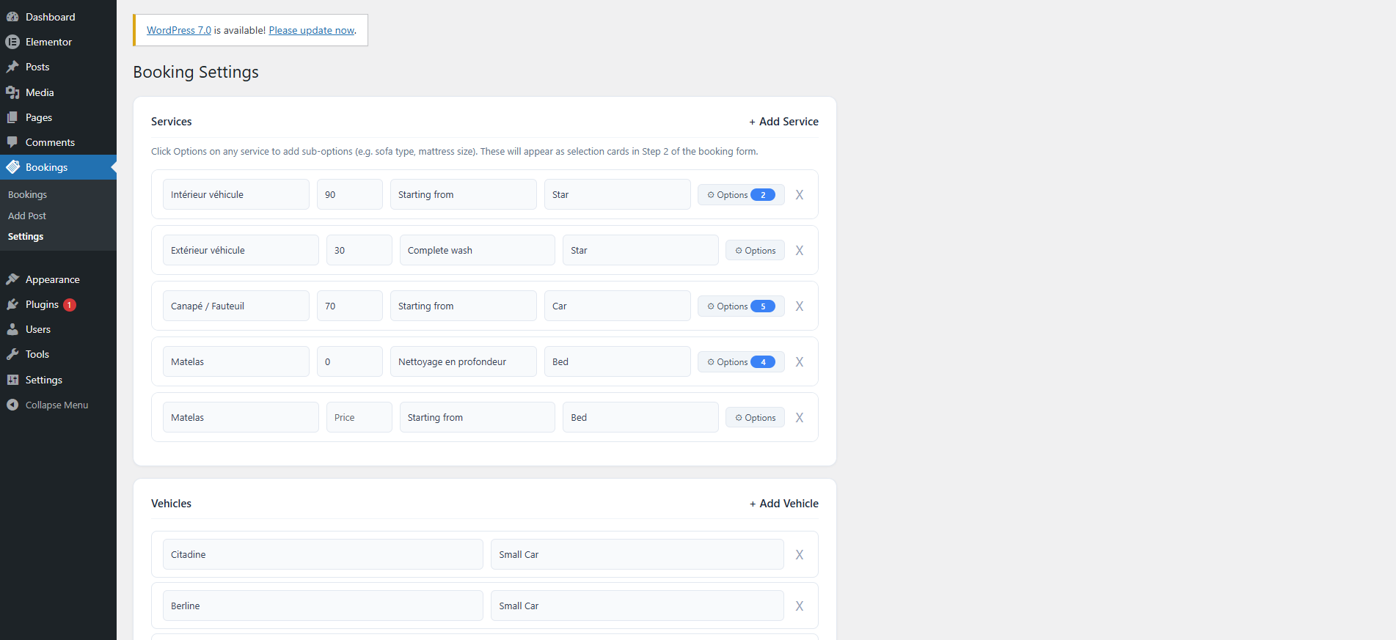This screenshot has height=640, width=1396.
Task: Edit the Car icon field for Canapé
Action: coord(618,306)
